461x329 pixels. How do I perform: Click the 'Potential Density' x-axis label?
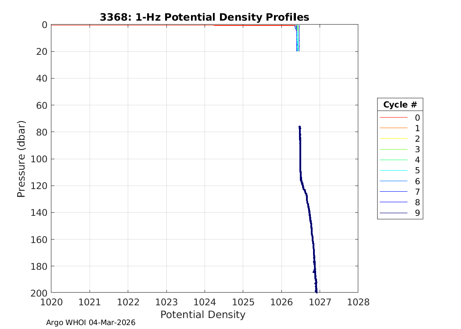coord(202,315)
